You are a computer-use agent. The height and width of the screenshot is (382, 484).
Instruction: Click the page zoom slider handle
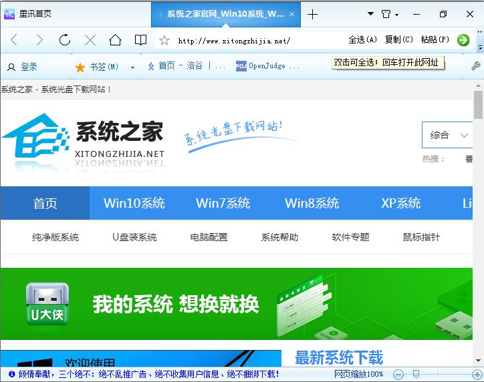pos(416,374)
